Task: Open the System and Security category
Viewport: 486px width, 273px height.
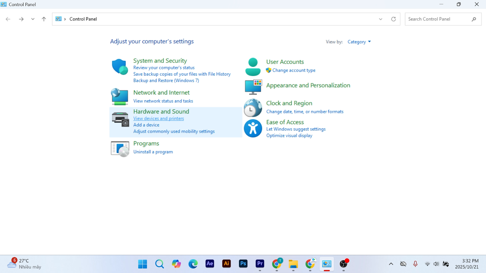Action: 160,61
